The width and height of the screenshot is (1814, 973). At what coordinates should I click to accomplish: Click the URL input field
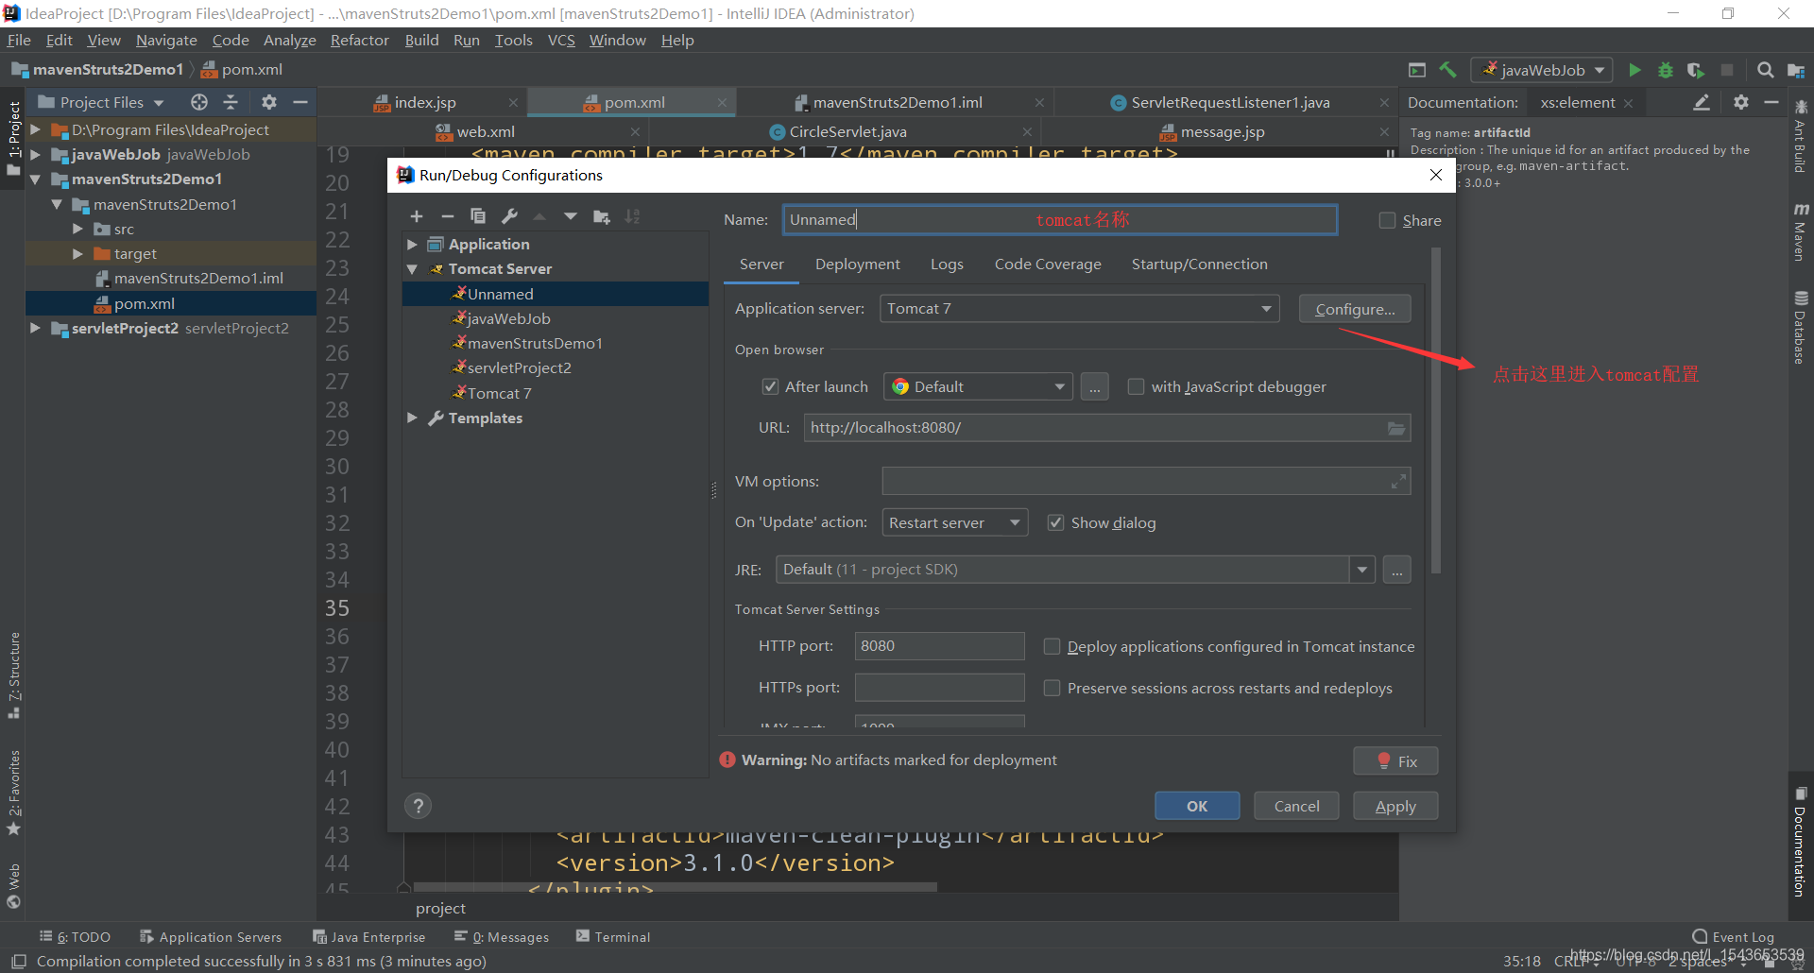pos(1107,428)
